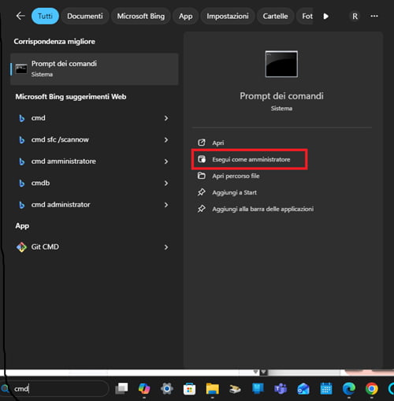
Task: Open Calendar app from the taskbar
Action: [326, 388]
